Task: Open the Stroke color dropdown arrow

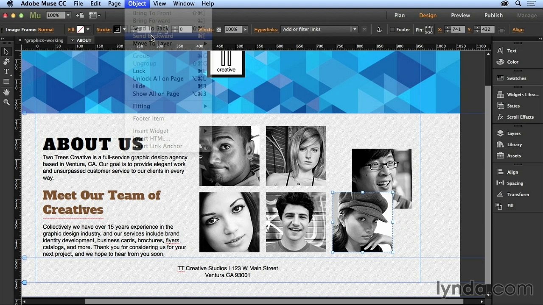Action: 124,30
